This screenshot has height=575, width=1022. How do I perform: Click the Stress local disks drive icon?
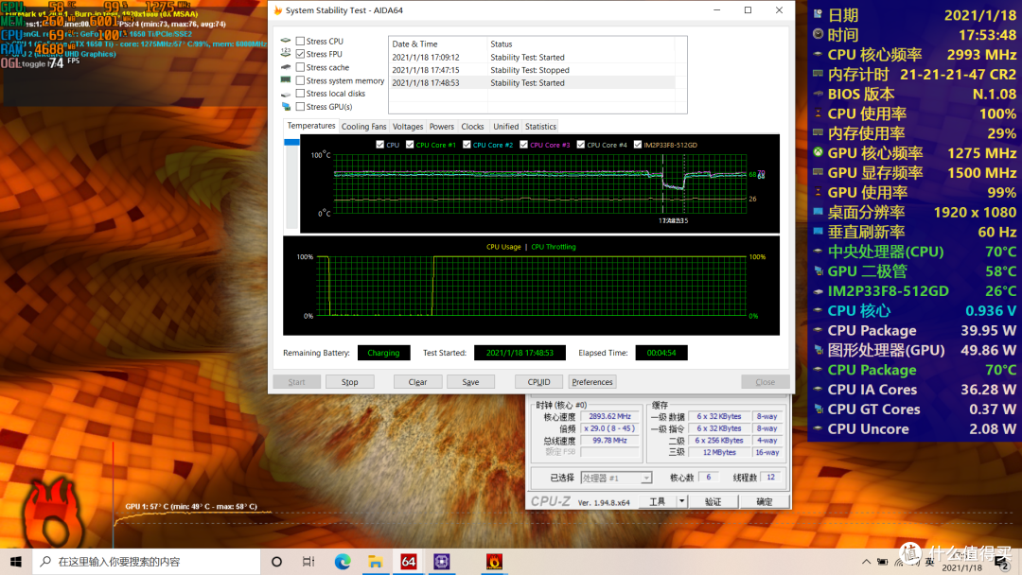286,95
